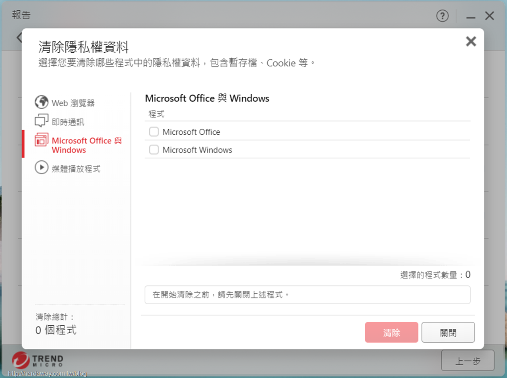
Task: Click the 媒體播放程式 play icon
Action: 42,168
